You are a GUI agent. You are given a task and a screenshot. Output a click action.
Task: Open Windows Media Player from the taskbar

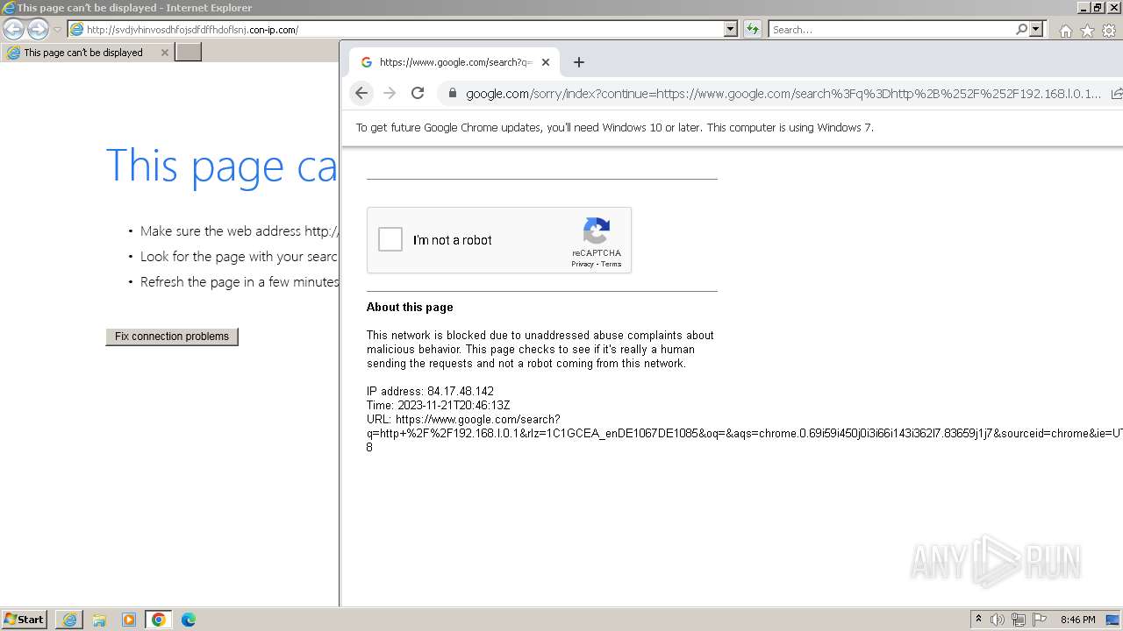pos(129,620)
